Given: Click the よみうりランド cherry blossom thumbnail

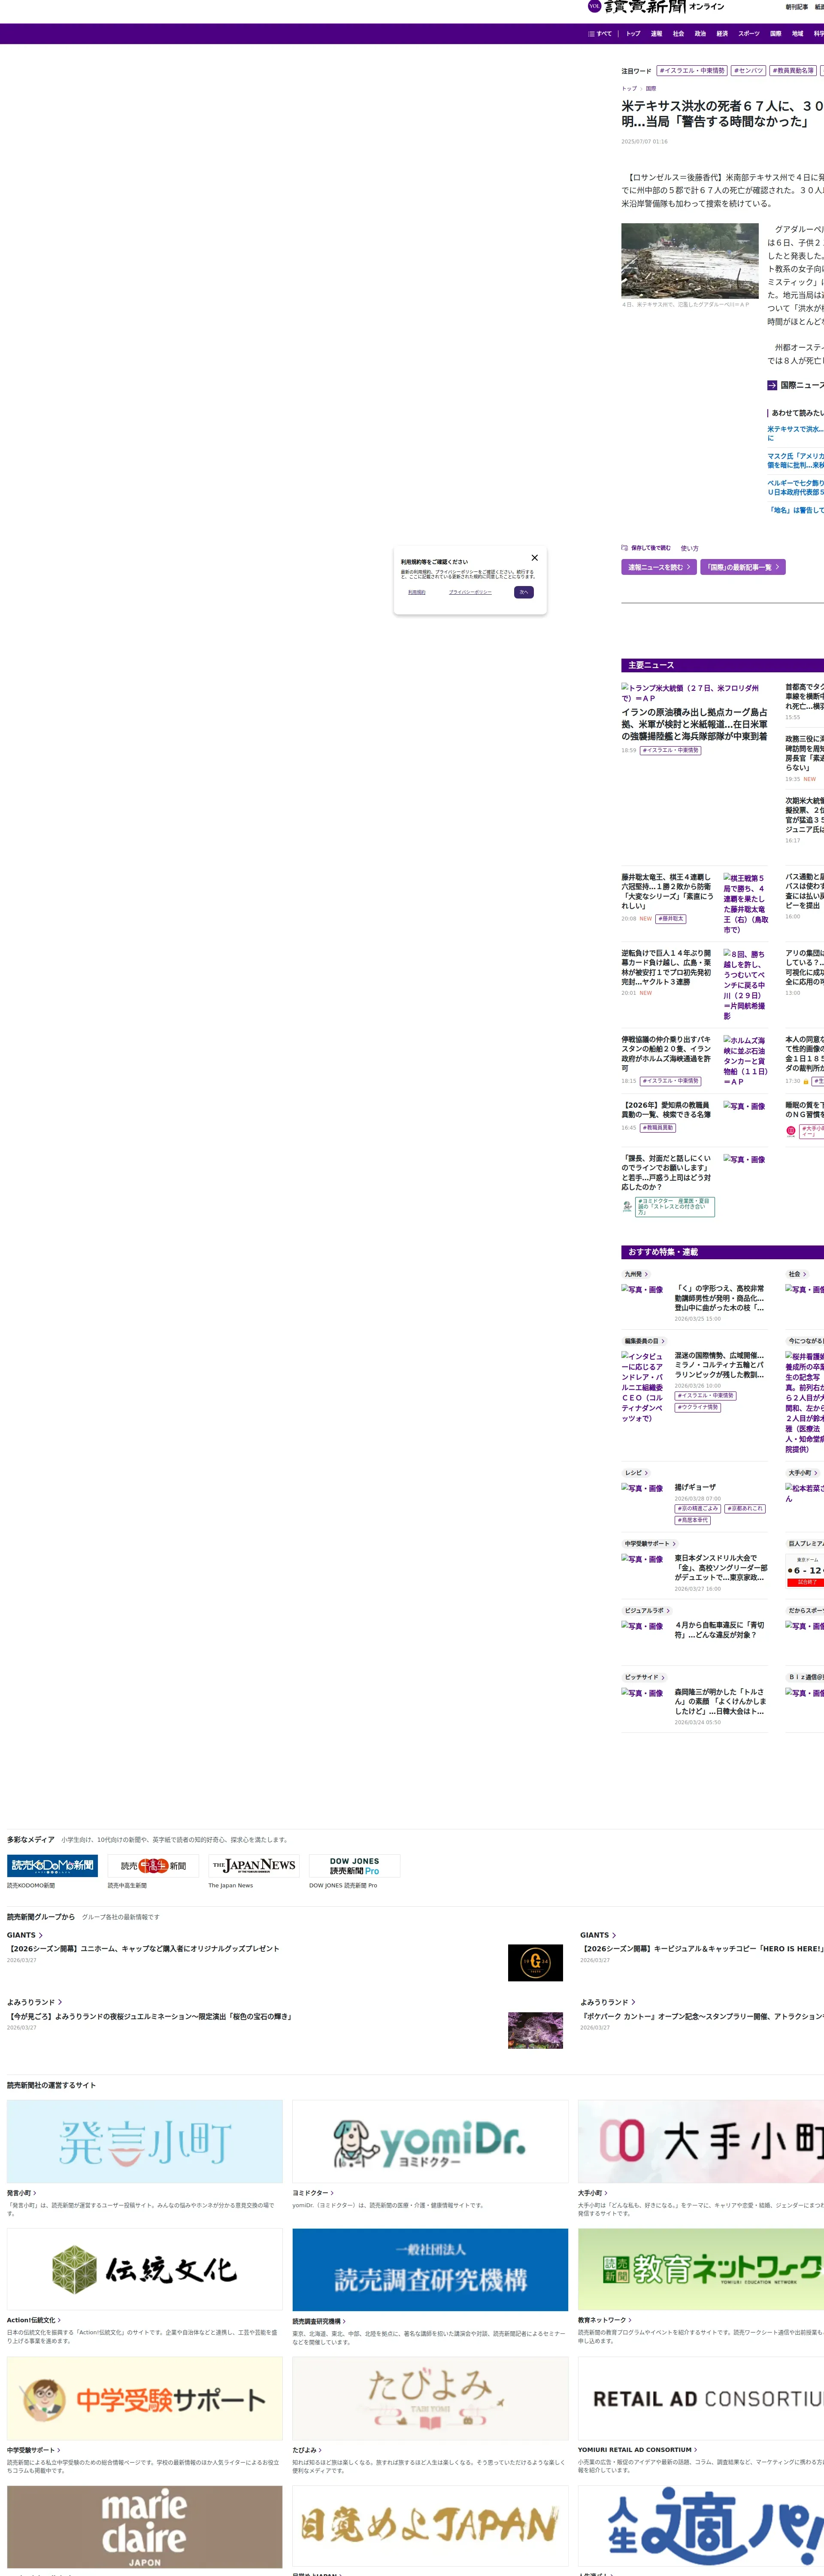Looking at the screenshot, I should (535, 2030).
